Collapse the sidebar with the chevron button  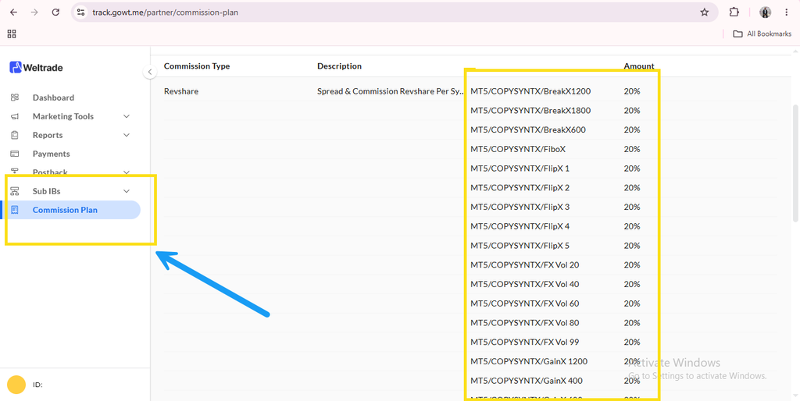pyautogui.click(x=149, y=72)
